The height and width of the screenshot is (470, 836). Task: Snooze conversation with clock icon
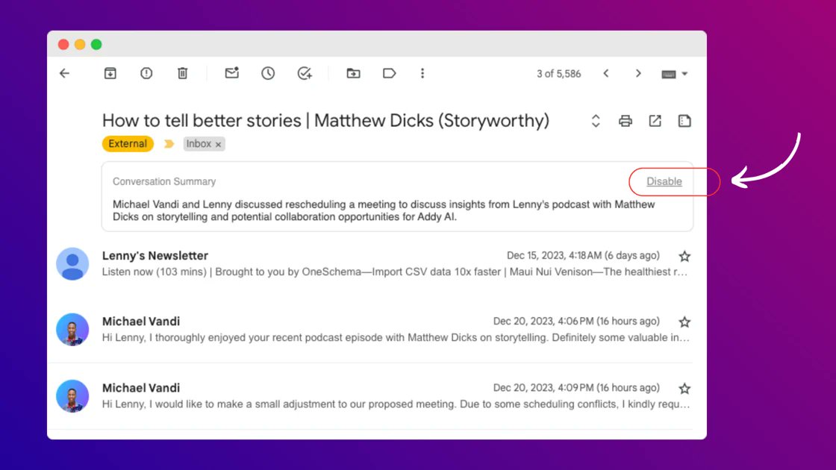268,74
